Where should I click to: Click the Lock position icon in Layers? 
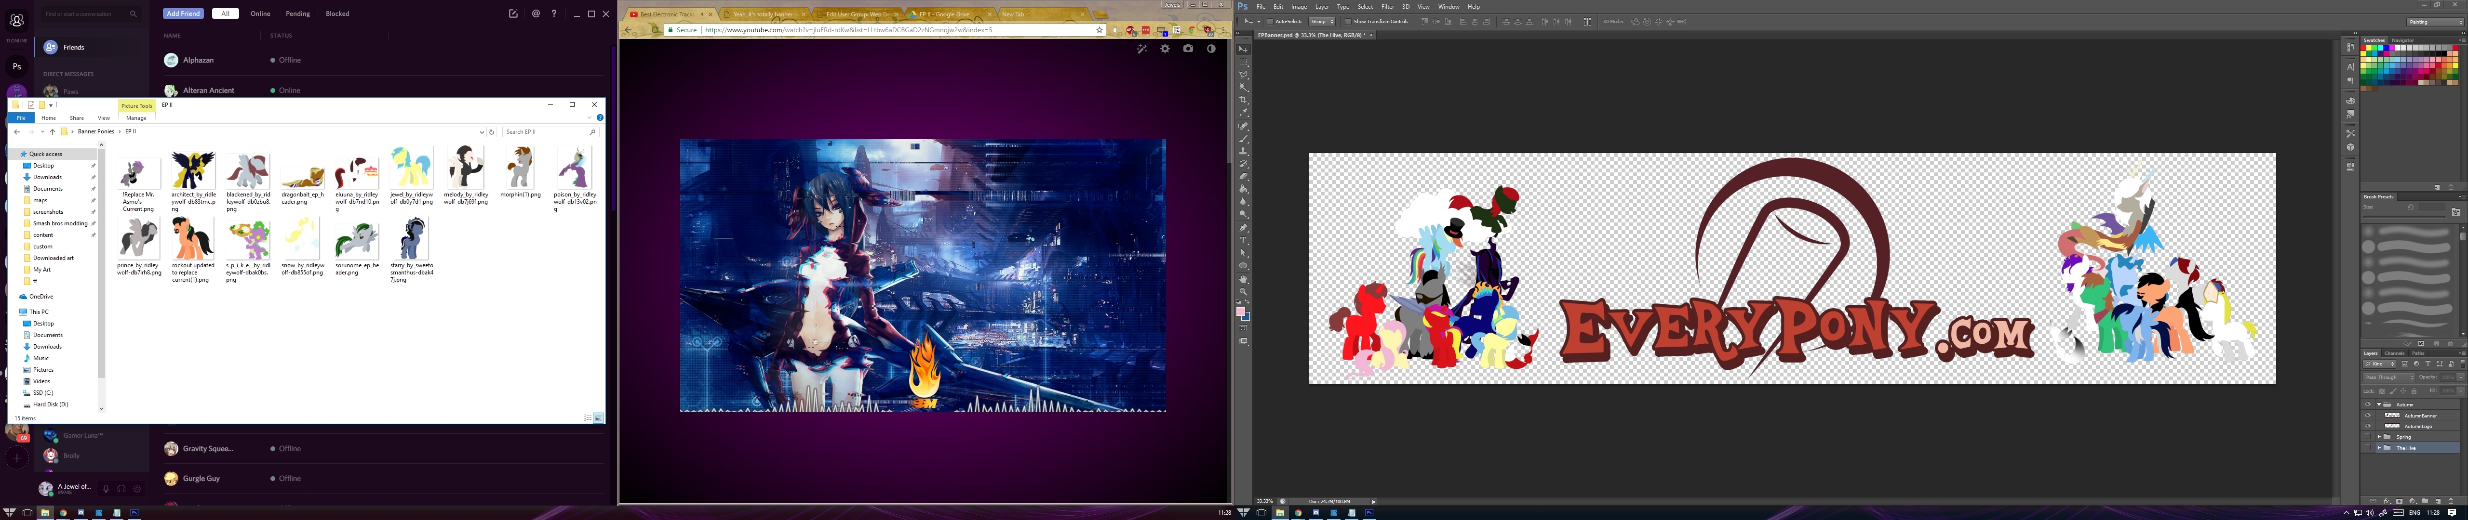(2403, 390)
